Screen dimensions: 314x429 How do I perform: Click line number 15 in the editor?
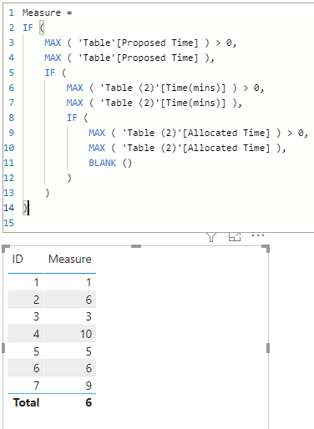click(8, 223)
